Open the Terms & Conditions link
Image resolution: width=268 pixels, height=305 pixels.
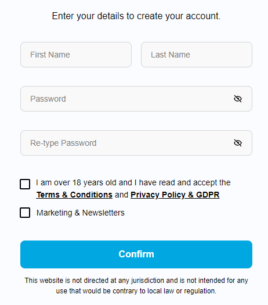pyautogui.click(x=74, y=195)
